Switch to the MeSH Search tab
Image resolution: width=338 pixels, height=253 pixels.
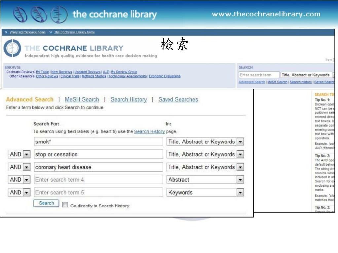[x=82, y=99]
